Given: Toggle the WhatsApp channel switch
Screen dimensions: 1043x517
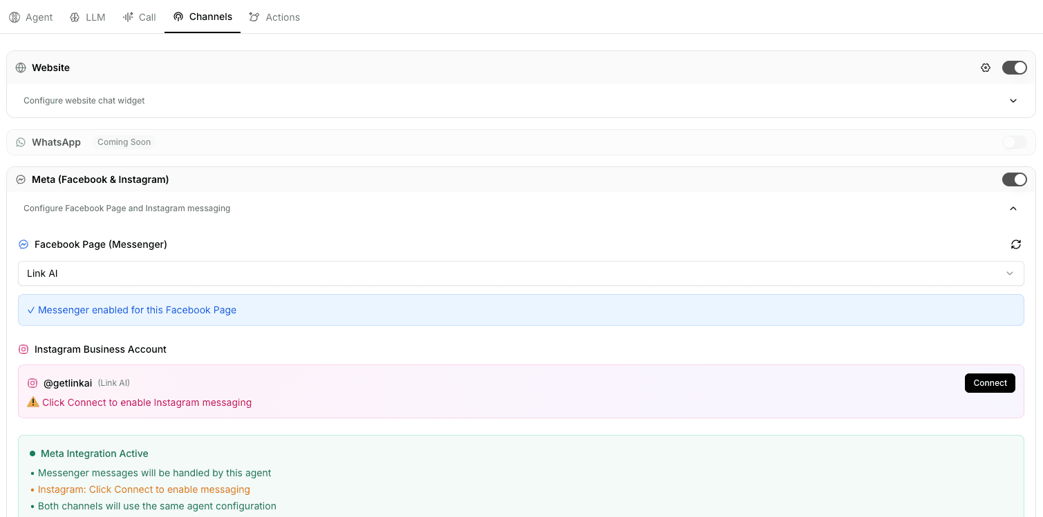Looking at the screenshot, I should coord(1014,142).
